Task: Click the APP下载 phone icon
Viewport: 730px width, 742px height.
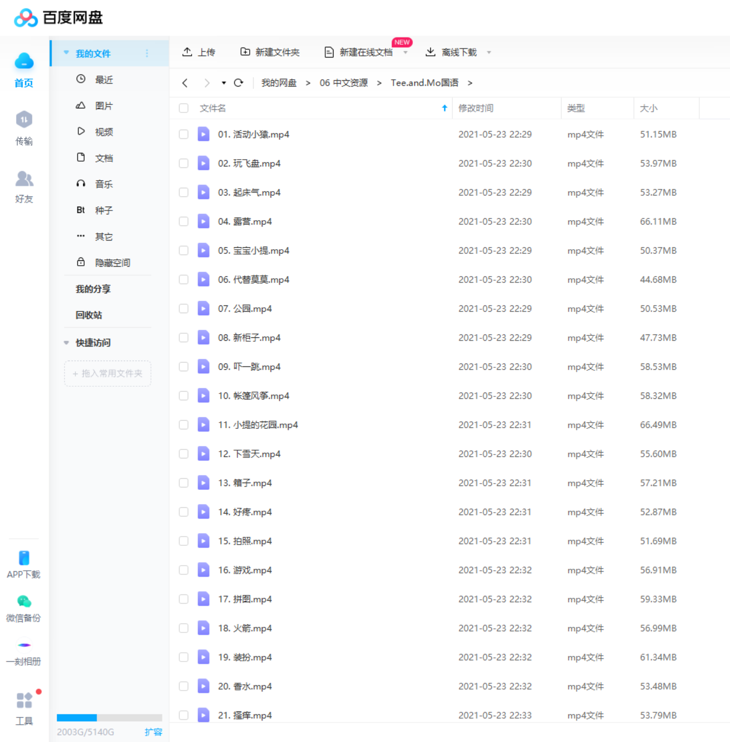Action: pyautogui.click(x=24, y=558)
